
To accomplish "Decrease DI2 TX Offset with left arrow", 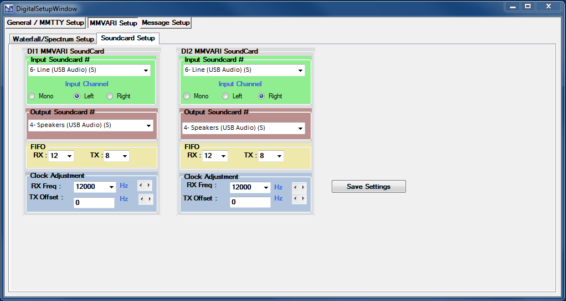I will click(x=296, y=199).
